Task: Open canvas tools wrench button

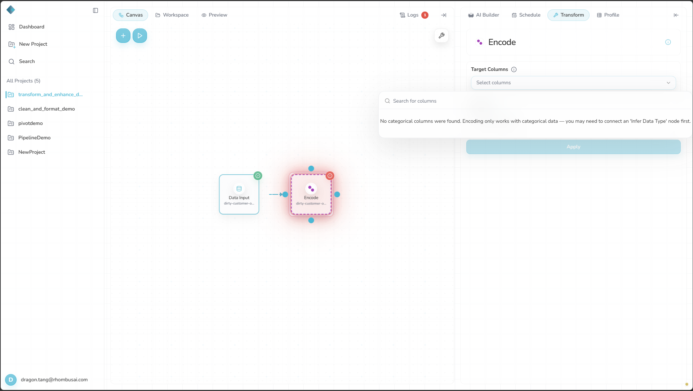Action: (441, 36)
